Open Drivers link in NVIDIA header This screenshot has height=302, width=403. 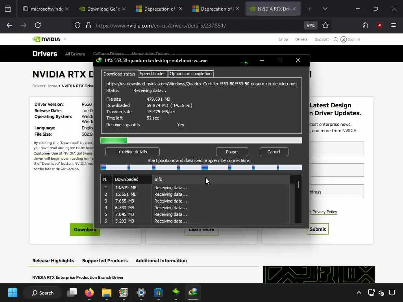[x=301, y=39]
